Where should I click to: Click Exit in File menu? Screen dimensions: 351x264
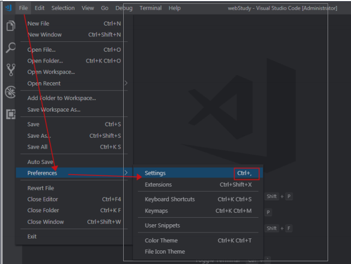(x=74, y=236)
